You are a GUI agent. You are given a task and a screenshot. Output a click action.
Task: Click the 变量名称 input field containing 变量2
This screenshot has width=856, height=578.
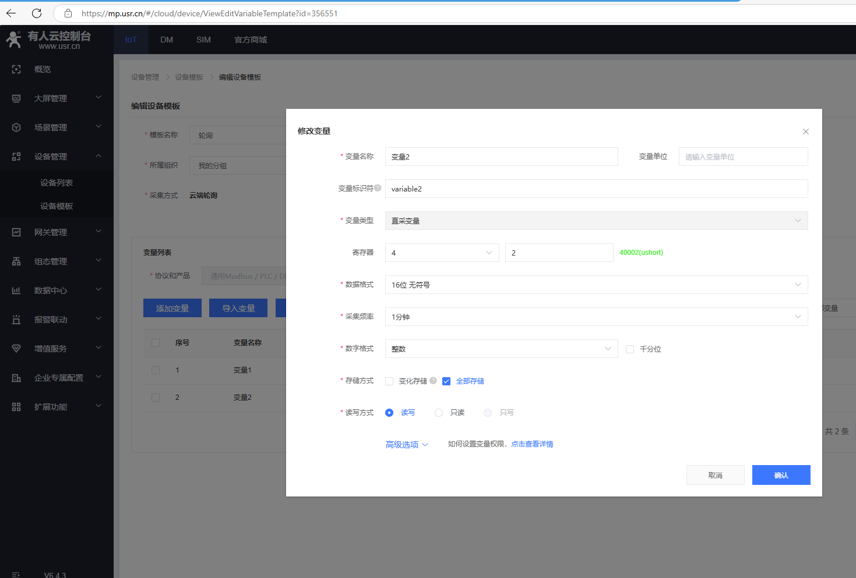click(501, 157)
